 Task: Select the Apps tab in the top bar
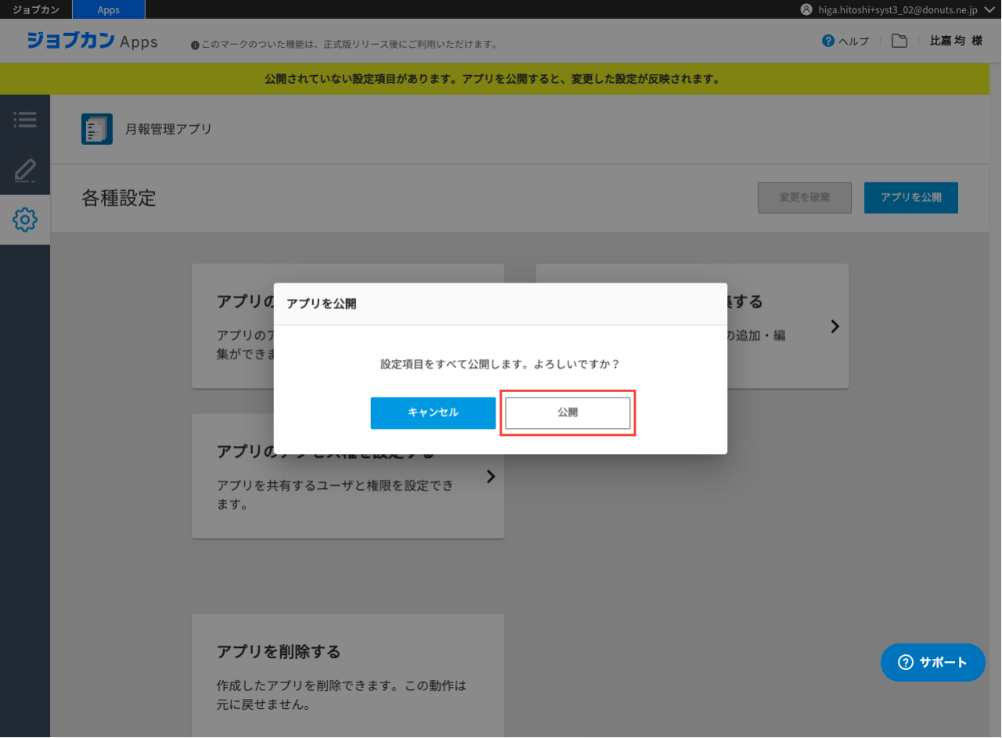109,9
